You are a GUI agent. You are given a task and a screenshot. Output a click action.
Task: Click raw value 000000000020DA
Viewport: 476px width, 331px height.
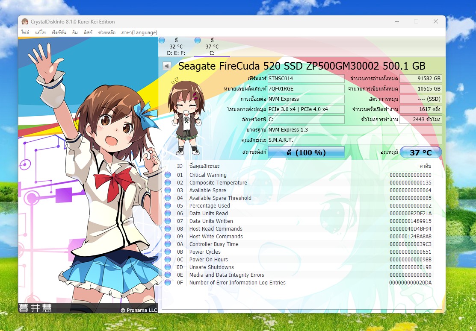411,282
